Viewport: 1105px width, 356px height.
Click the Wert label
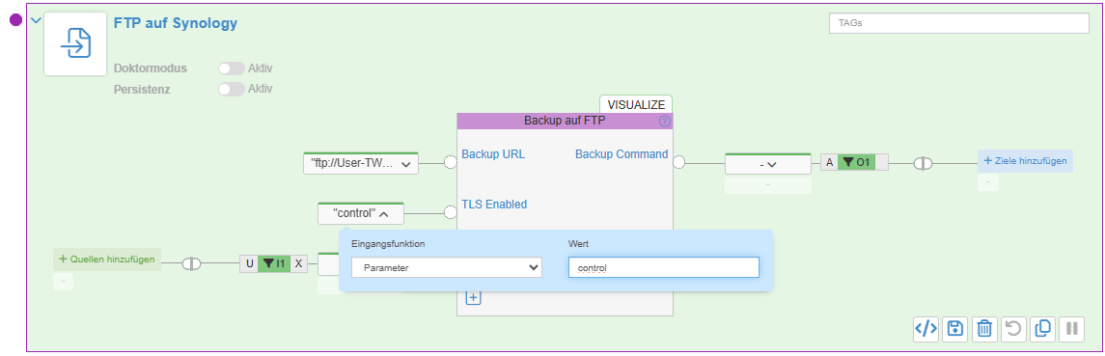[x=578, y=243]
